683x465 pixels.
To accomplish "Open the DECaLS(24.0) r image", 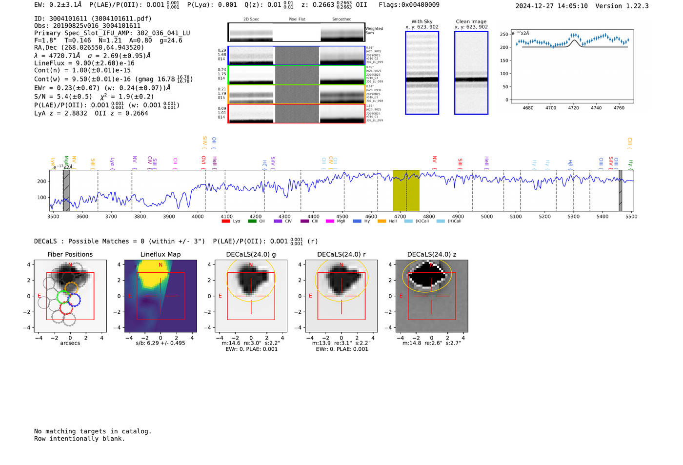I will point(341,296).
